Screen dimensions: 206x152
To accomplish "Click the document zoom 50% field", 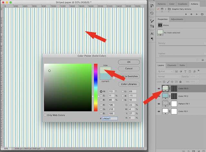I will (x=6, y=148).
